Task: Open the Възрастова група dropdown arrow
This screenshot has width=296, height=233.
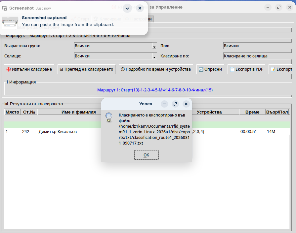Action: 154,46
